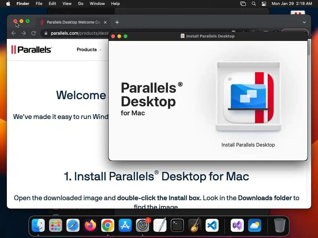Minimize the Install Parallels Desktop window
This screenshot has height=238, width=318.
coord(119,36)
